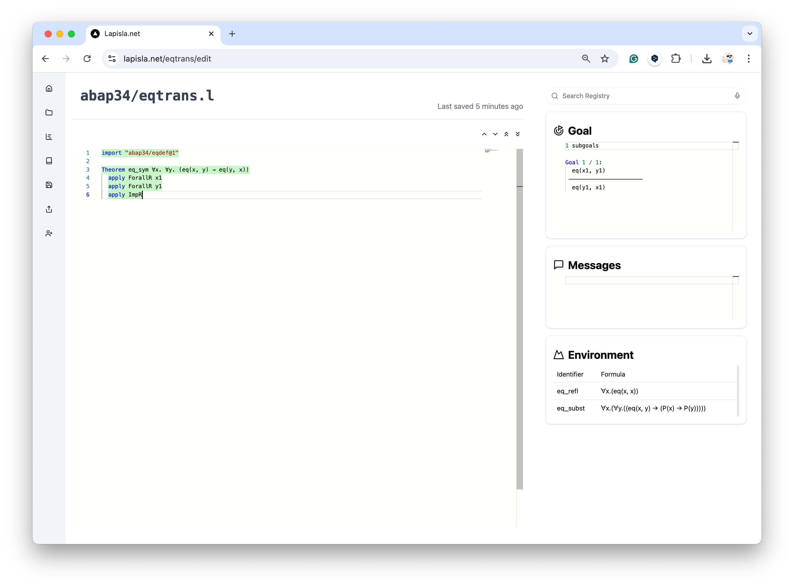Jump proof to end with double chevron down
794x587 pixels.
tap(518, 134)
